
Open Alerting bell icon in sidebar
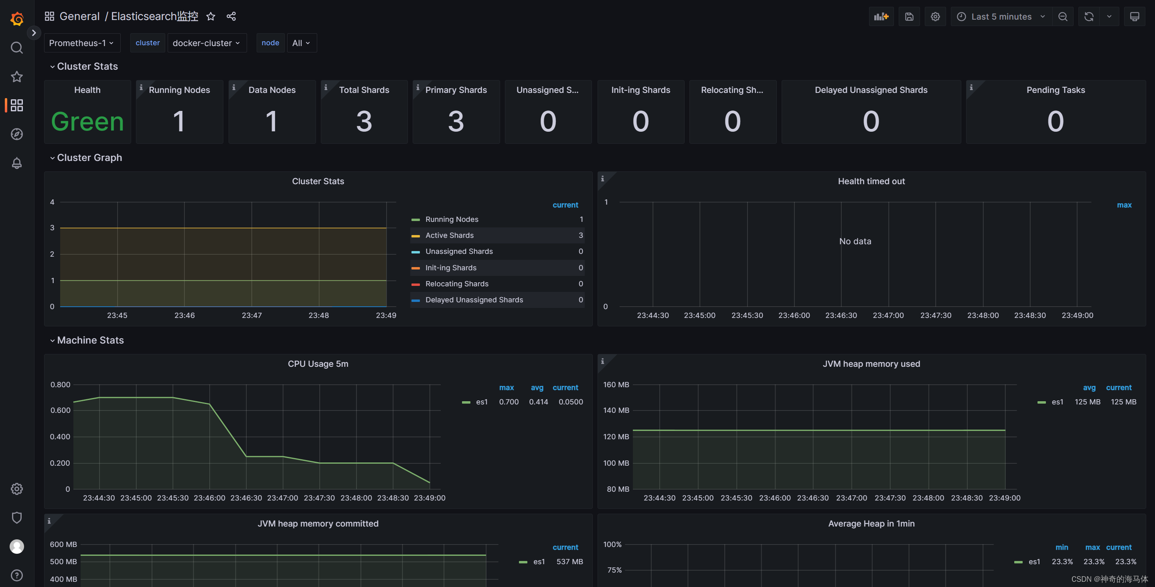pyautogui.click(x=16, y=163)
